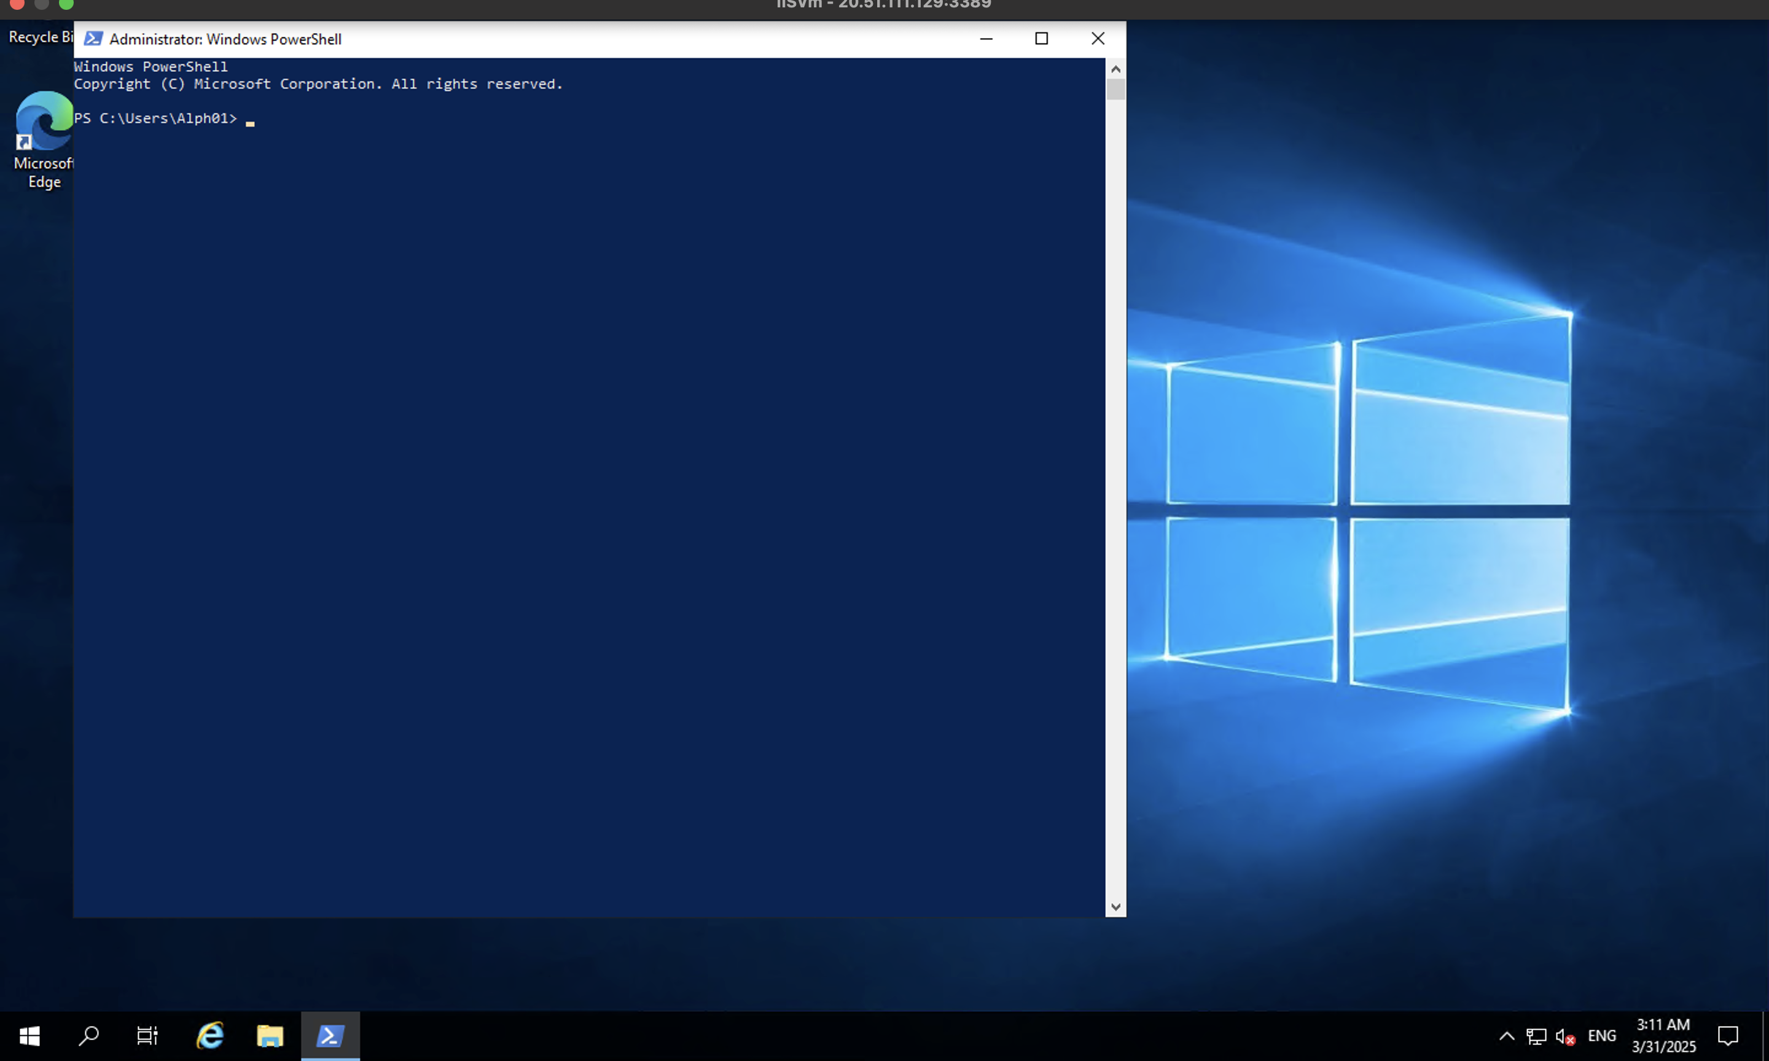This screenshot has height=1061, width=1769.
Task: Open the Action Center notifications icon
Action: pos(1728,1036)
